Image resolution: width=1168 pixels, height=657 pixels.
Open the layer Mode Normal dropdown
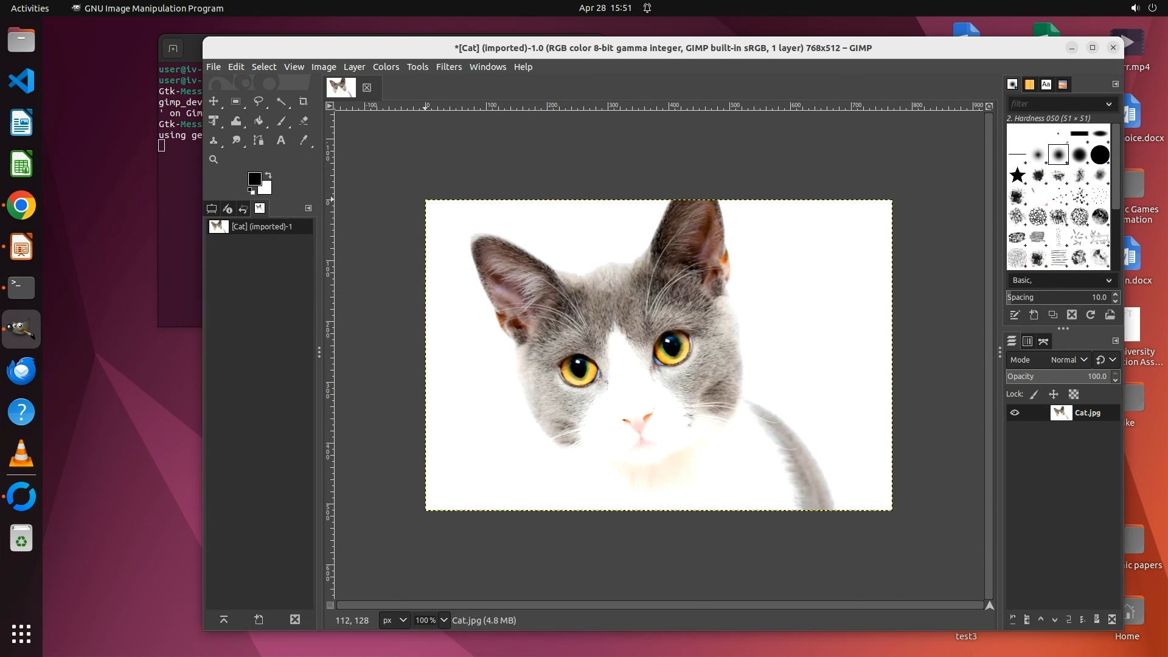[1068, 360]
